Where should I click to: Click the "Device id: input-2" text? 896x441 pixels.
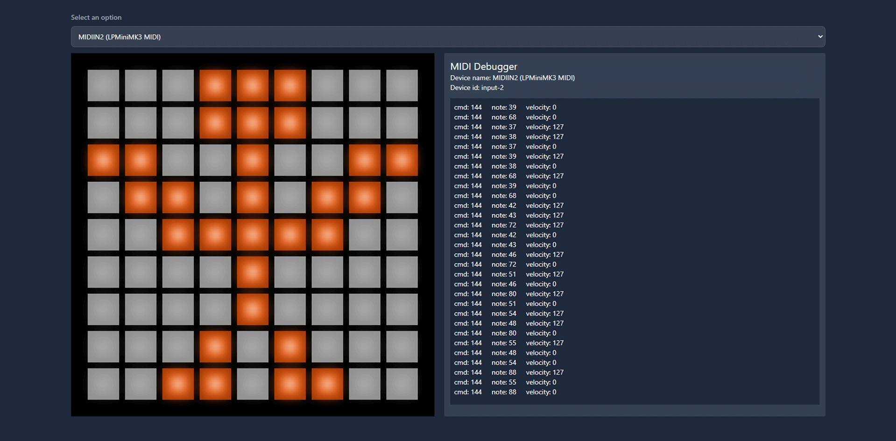coord(477,88)
